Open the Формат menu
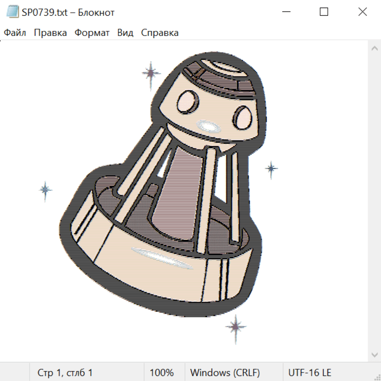This screenshot has height=381, width=381. (x=92, y=33)
